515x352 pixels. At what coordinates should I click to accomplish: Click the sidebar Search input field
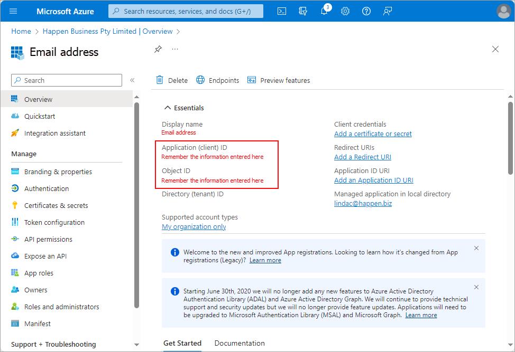tap(66, 80)
